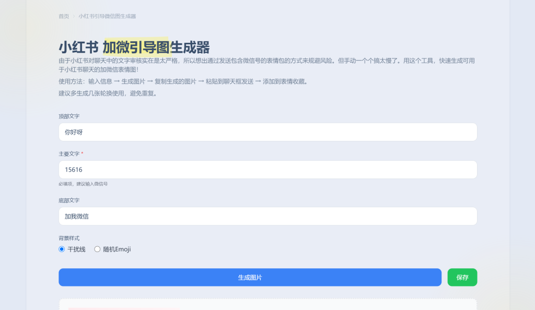535x310 pixels.
Task: Click the breadcrumb chevron separator
Action: (x=74, y=16)
